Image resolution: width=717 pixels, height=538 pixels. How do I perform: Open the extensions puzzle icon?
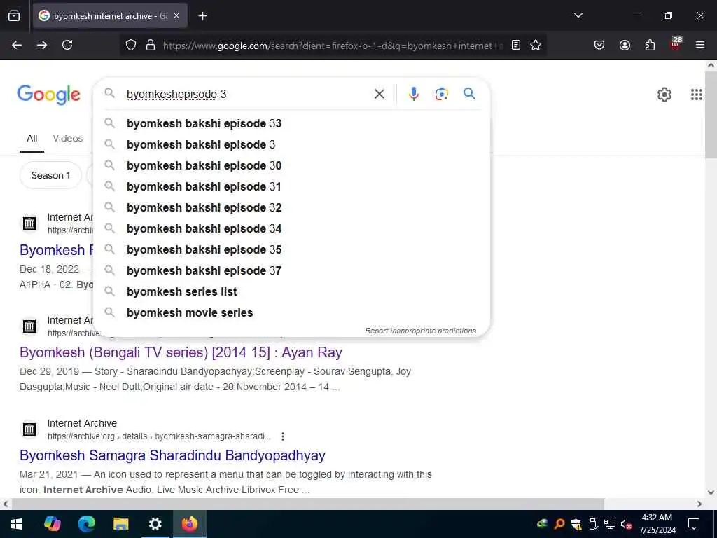tap(650, 45)
